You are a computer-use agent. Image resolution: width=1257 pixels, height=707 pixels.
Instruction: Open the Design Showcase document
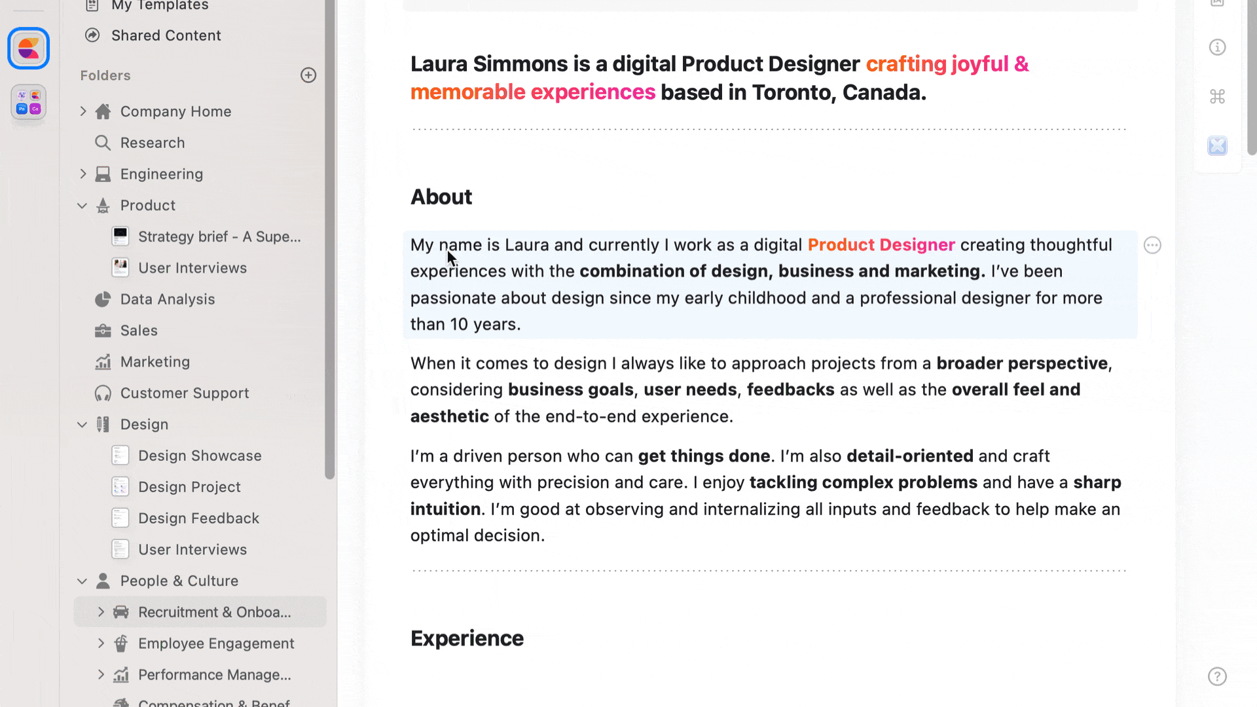[x=200, y=456]
